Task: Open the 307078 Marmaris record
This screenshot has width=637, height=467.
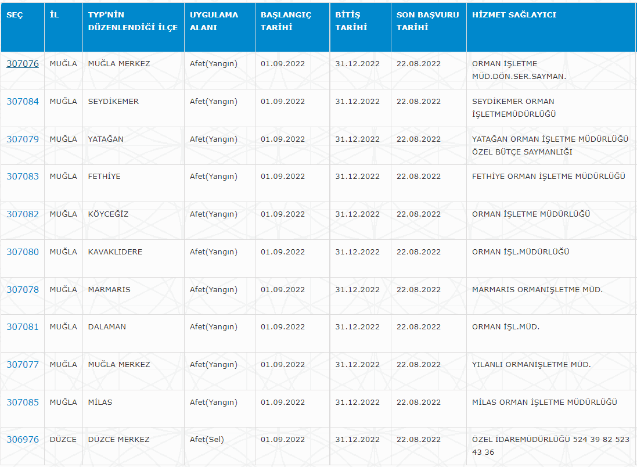Action: pyautogui.click(x=23, y=290)
